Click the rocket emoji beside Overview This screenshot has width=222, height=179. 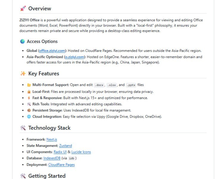[23, 9]
